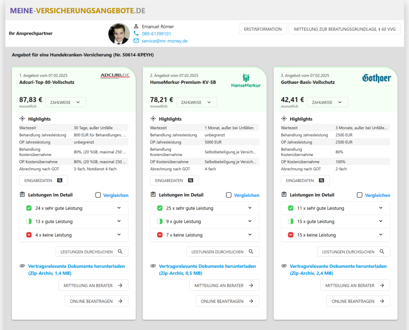Click arrow icon on Gothaer Online beantragen
This screenshot has width=409, height=330.
tap(382, 301)
